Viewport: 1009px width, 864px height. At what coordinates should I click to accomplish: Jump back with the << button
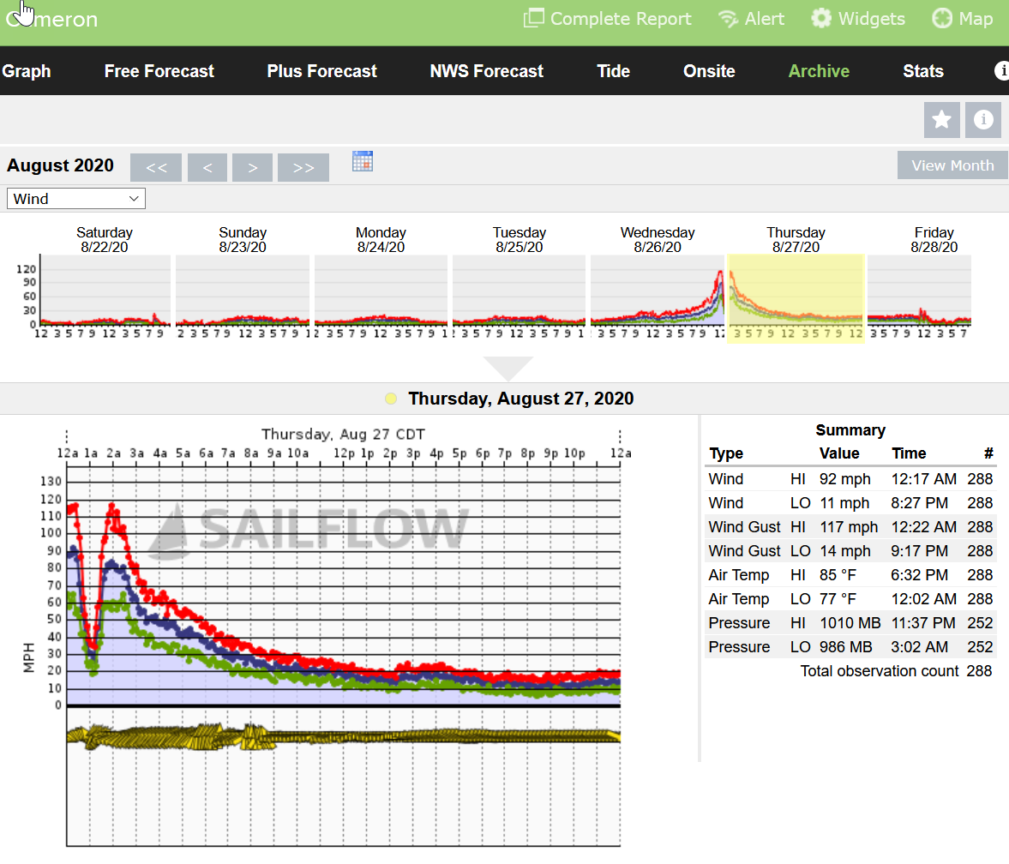[x=156, y=168]
